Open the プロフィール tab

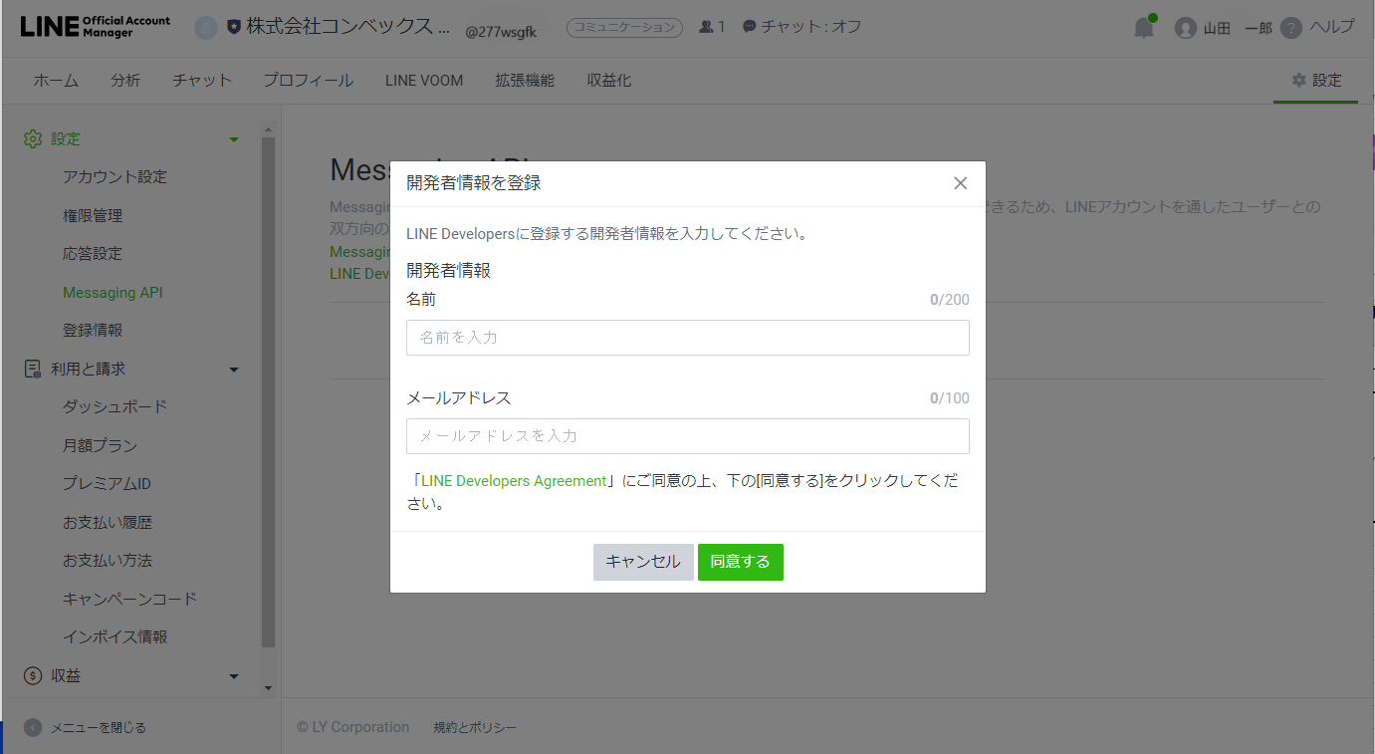tap(308, 81)
